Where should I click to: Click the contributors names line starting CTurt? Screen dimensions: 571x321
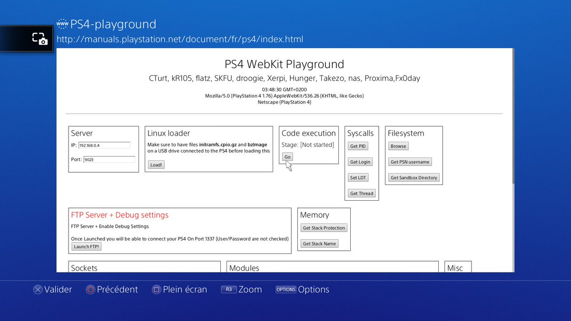tap(284, 78)
